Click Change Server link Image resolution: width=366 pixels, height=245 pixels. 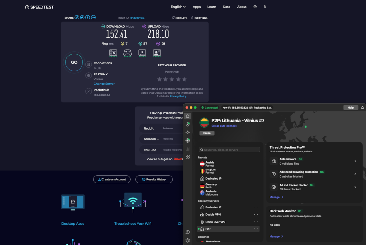click(104, 84)
